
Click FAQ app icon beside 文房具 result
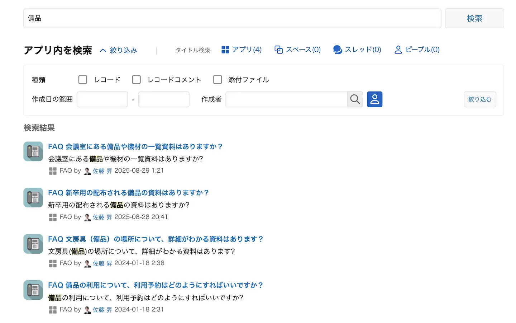(33, 244)
